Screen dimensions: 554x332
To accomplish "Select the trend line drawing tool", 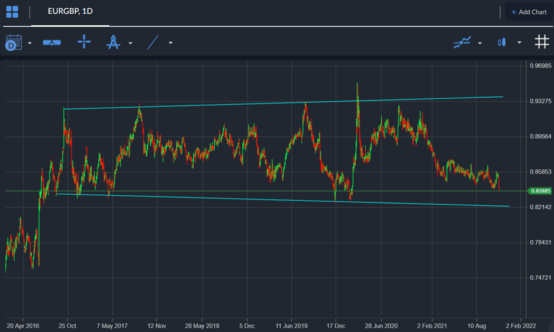I will point(153,42).
